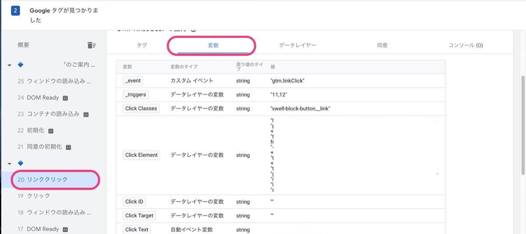This screenshot has width=526, height=234.
Task: Open the データレイヤー tab
Action: pyautogui.click(x=297, y=45)
